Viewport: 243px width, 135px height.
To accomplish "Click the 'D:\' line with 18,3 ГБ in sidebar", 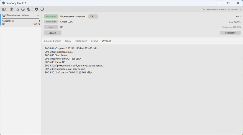I will (x=21, y=24).
